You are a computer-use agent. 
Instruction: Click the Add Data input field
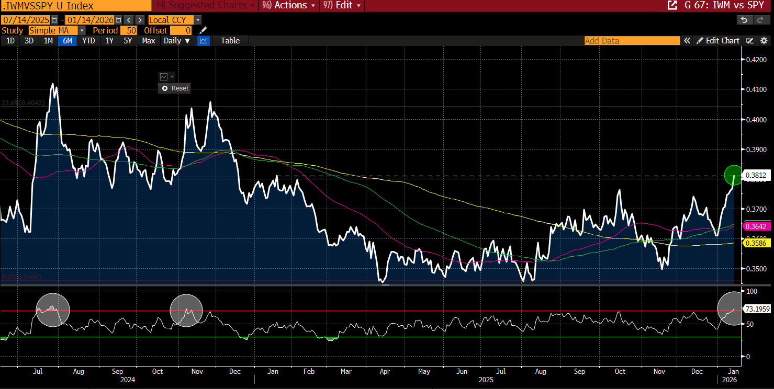[x=632, y=41]
